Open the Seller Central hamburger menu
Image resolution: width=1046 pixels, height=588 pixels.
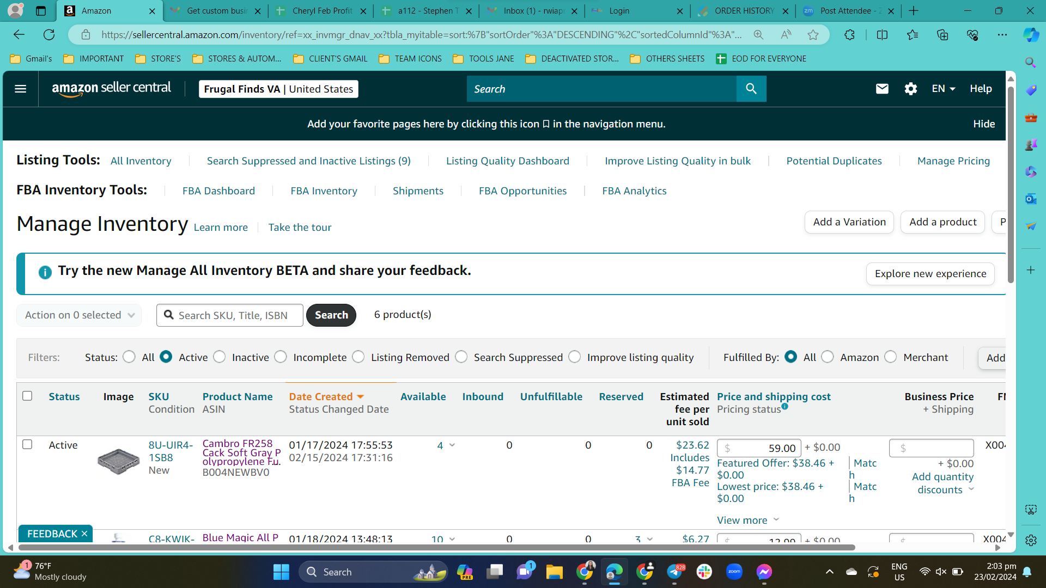pyautogui.click(x=20, y=89)
